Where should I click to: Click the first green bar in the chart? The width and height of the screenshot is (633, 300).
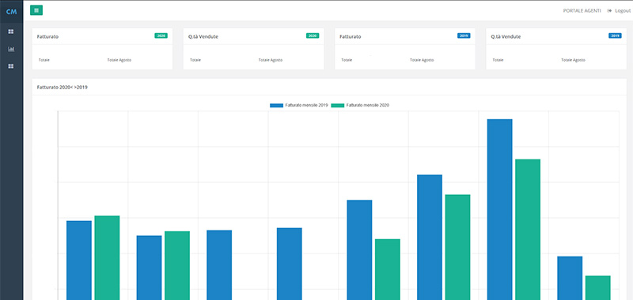click(107, 257)
